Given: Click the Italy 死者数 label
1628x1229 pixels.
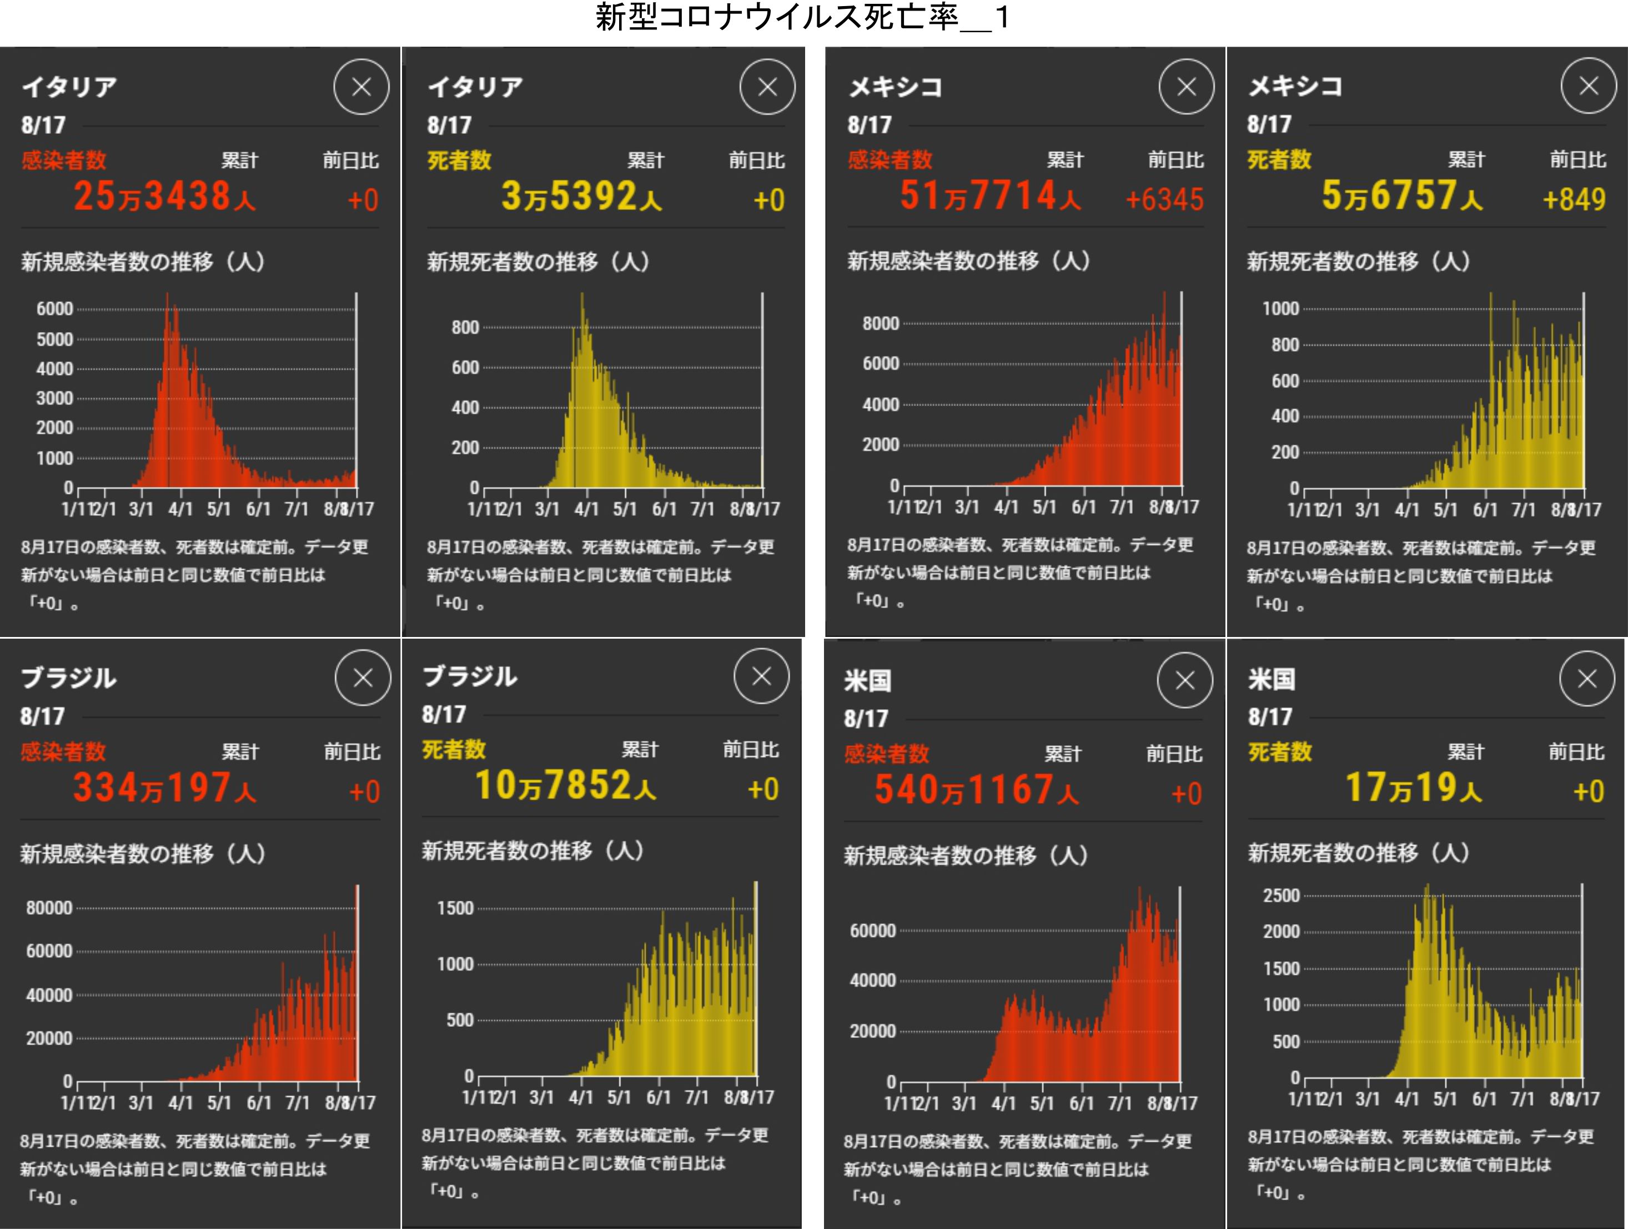Looking at the screenshot, I should (459, 160).
